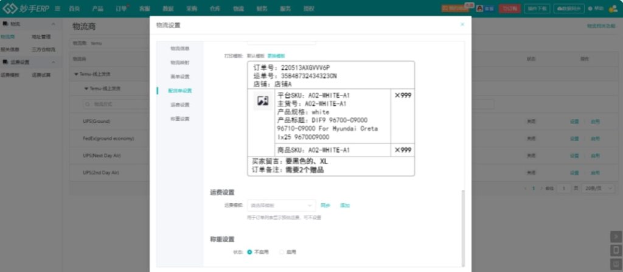Click the 添加 link beside the 运费模板 dropdown
This screenshot has width=623, height=272.
point(345,206)
